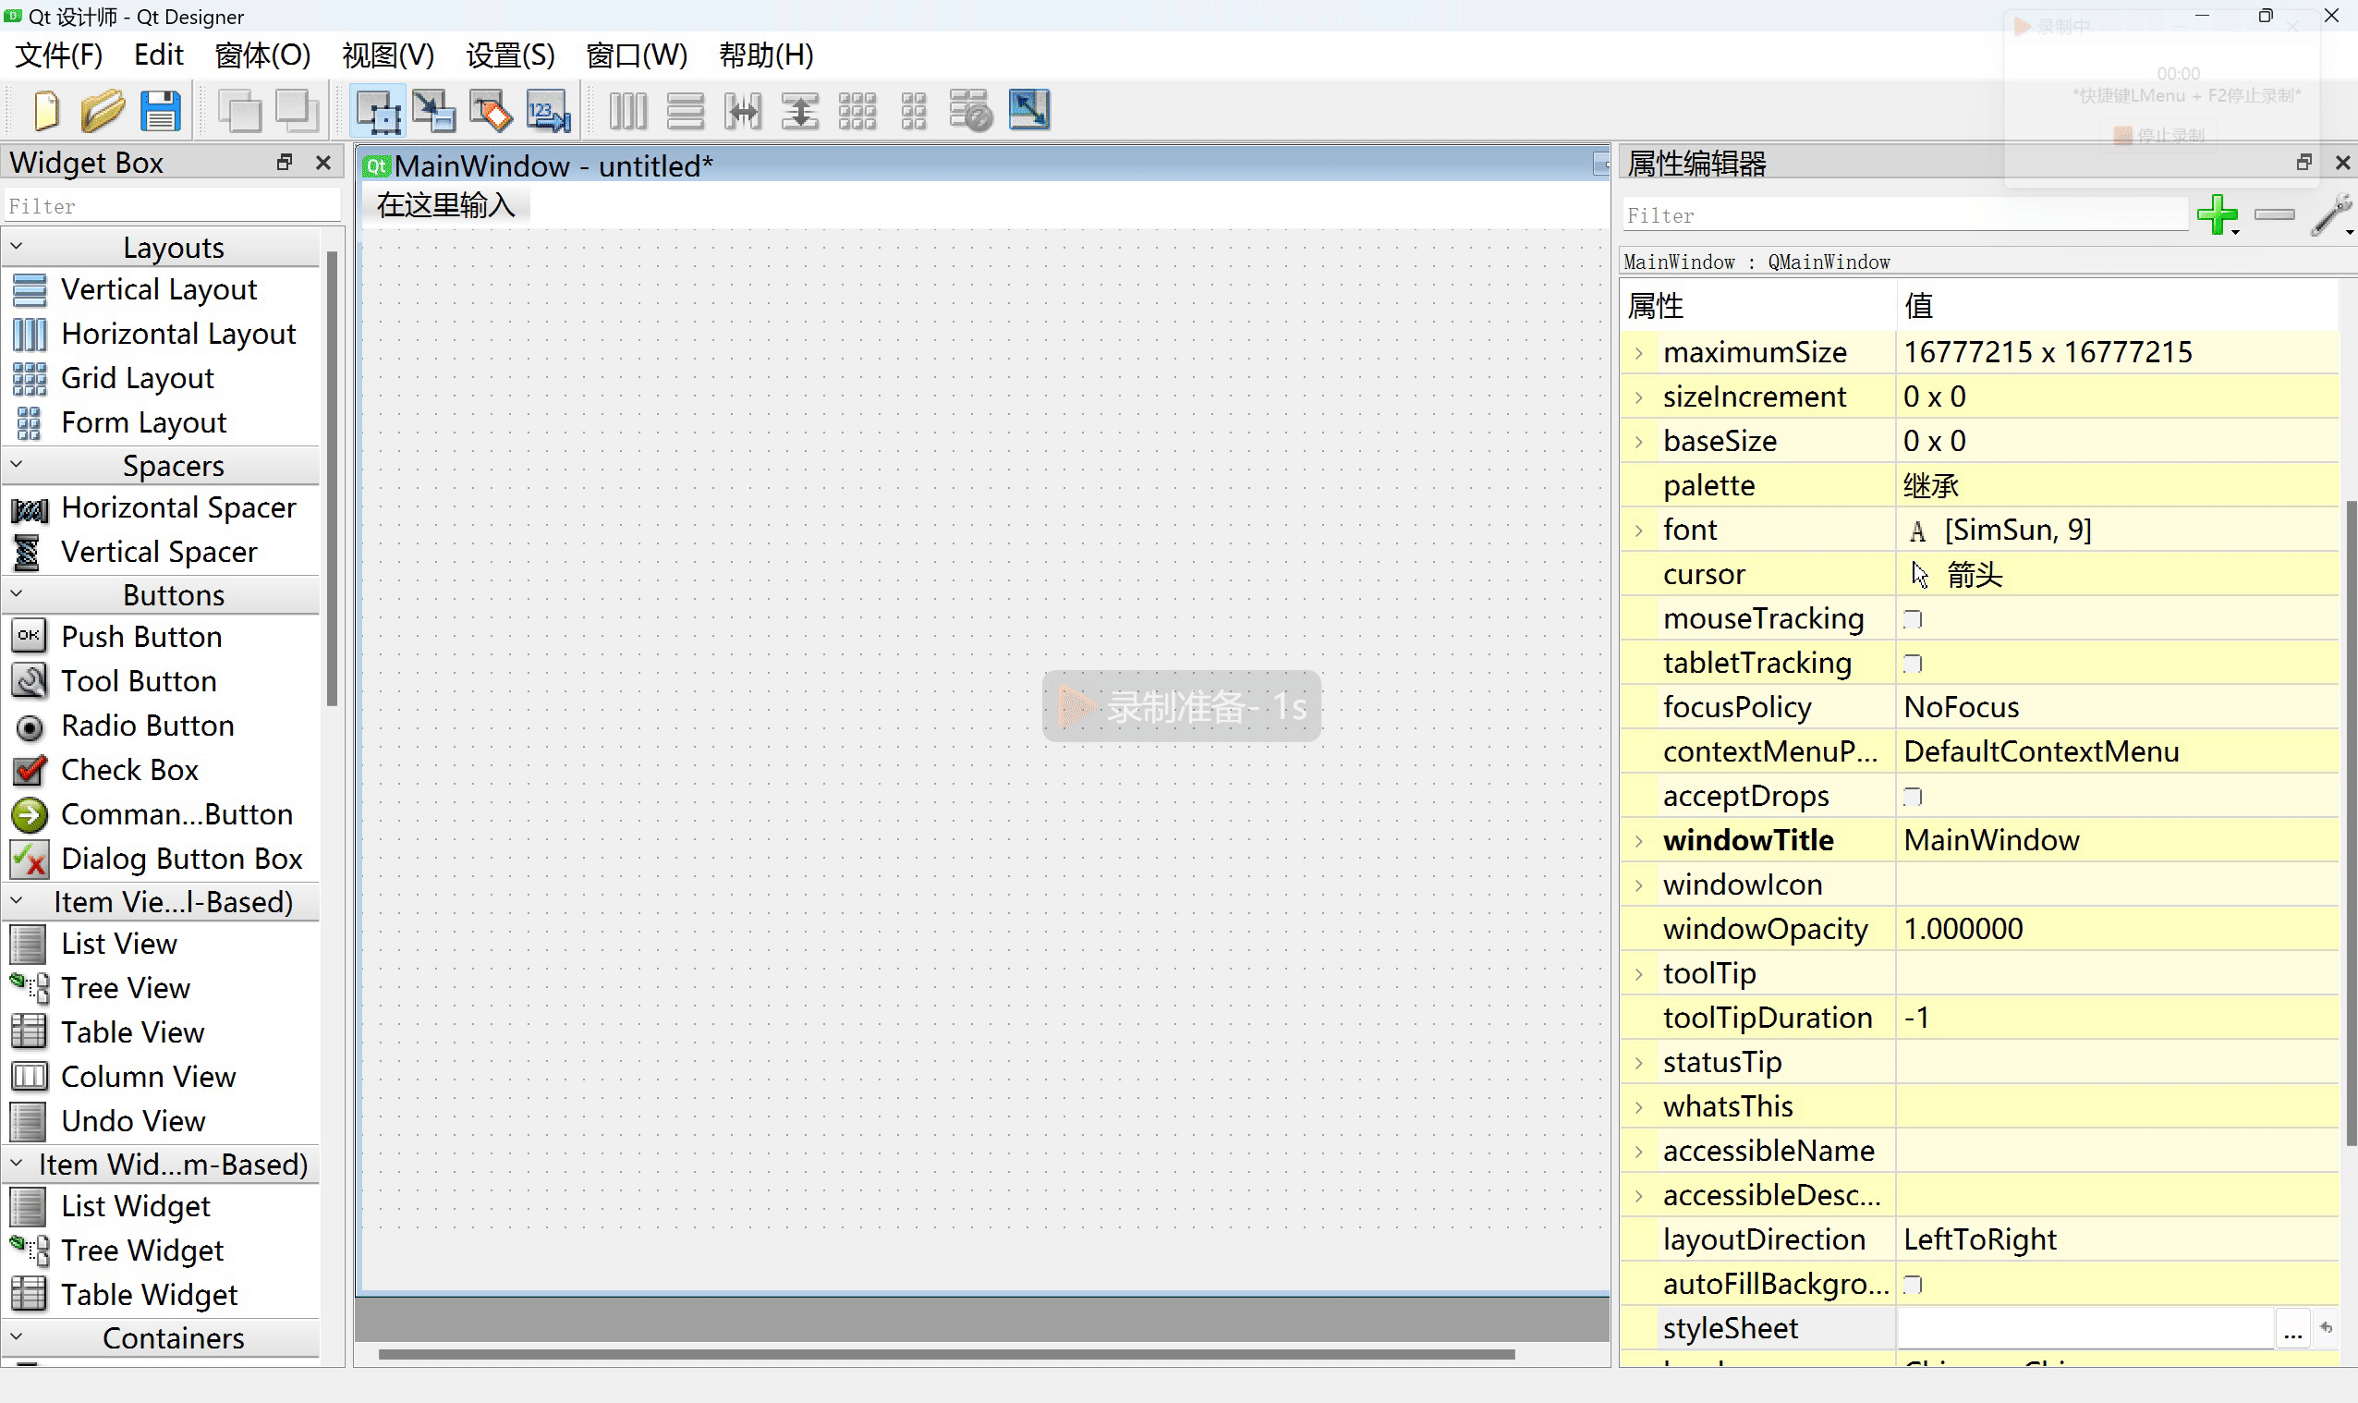
Task: Click the styleSheet ellipsis edit button
Action: pos(2291,1330)
